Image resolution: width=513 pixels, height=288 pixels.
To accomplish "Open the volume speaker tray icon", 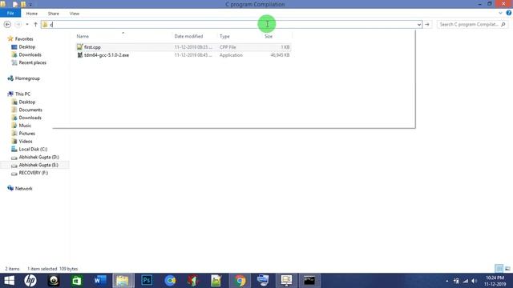I will pos(474,281).
